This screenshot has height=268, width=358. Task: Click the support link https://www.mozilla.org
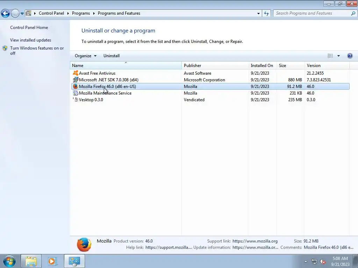[255, 241]
